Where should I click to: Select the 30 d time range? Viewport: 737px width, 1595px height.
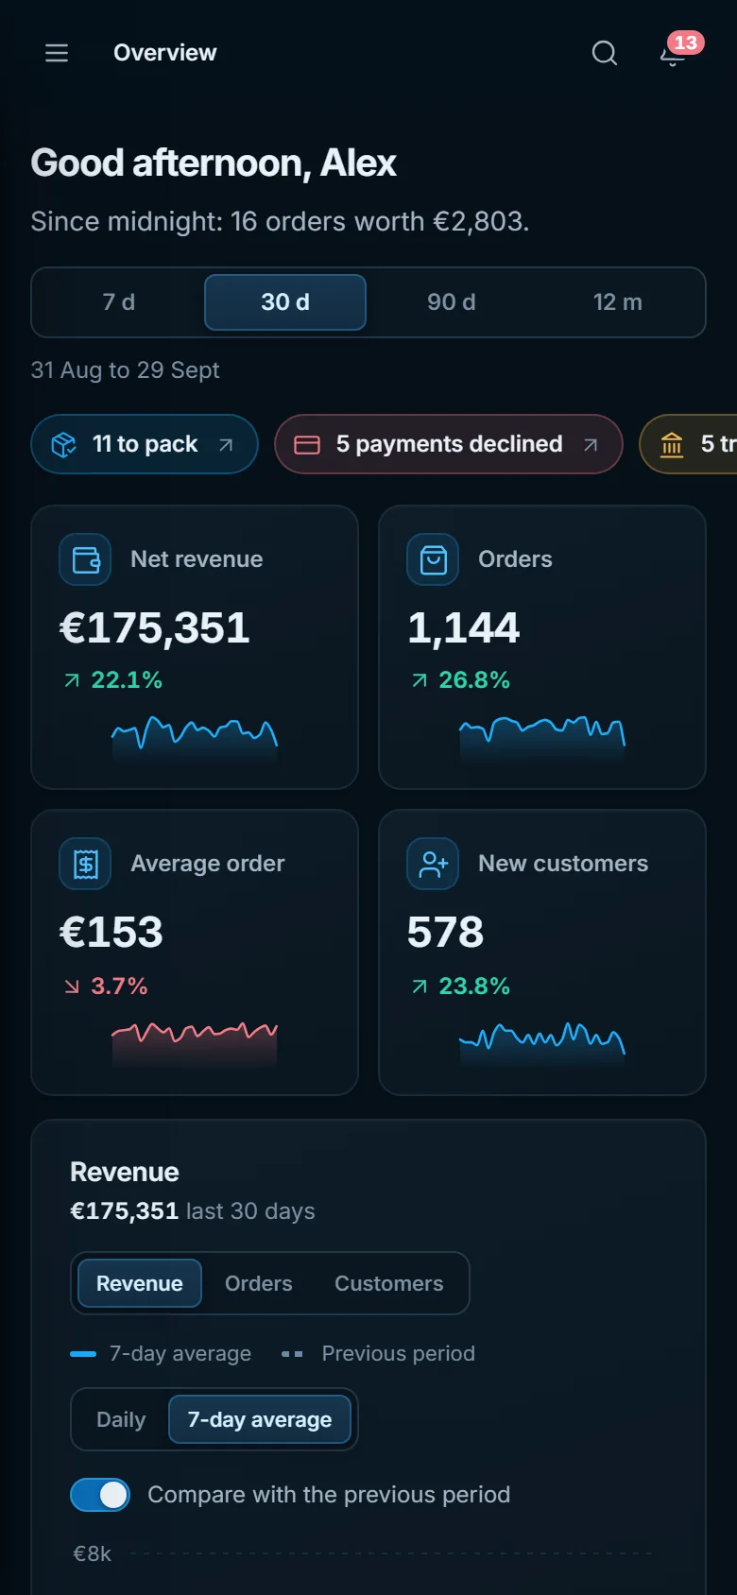click(x=285, y=302)
